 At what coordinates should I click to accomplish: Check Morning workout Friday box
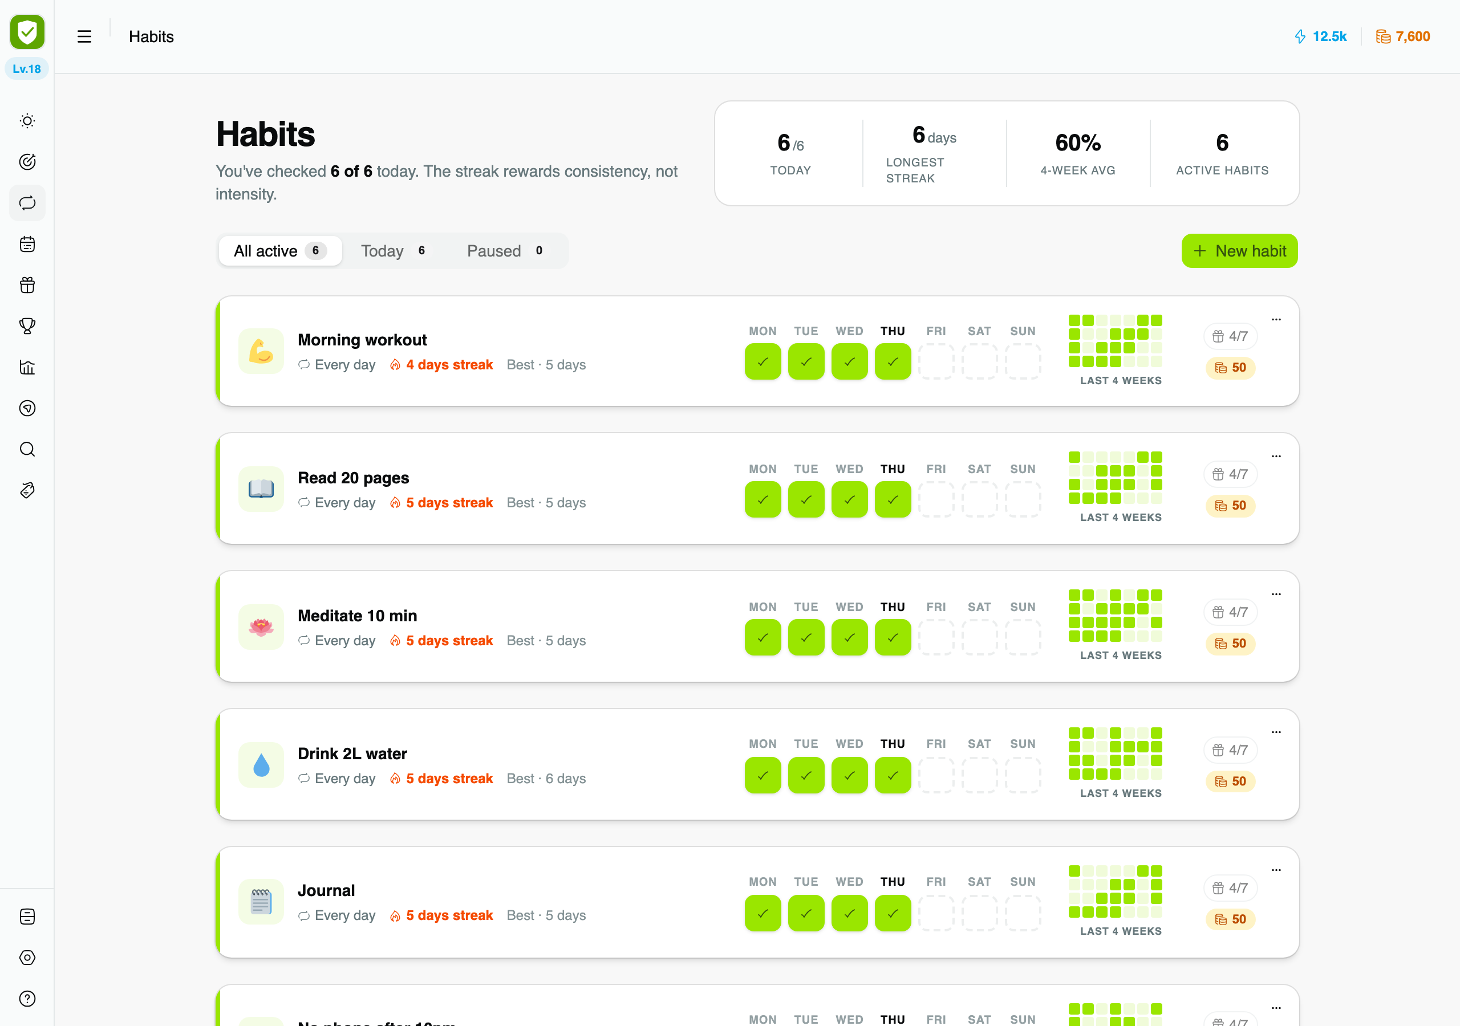pyautogui.click(x=936, y=362)
